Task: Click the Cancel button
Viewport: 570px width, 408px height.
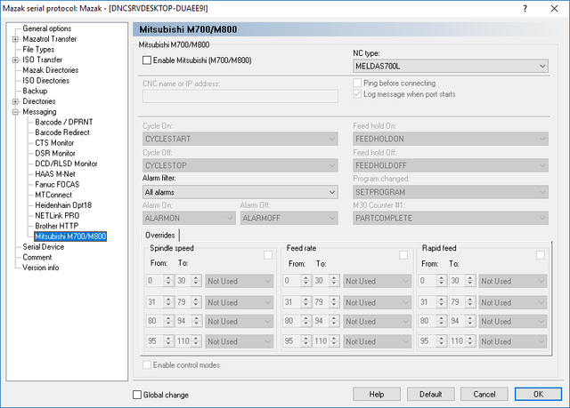Action: coord(484,394)
